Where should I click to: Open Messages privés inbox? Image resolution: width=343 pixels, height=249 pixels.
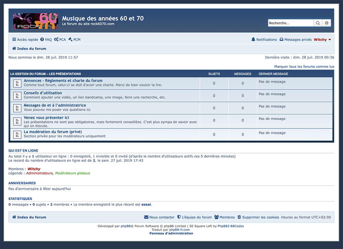[296, 39]
